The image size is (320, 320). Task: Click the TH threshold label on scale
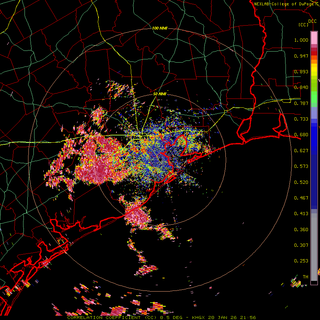tap(305, 277)
